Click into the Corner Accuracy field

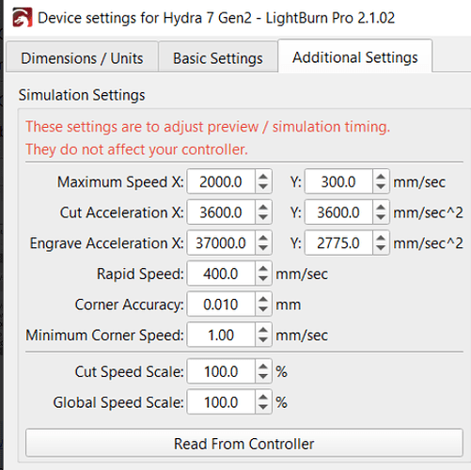(x=221, y=305)
